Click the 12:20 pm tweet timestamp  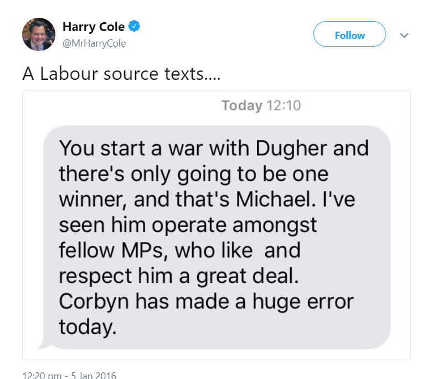click(42, 375)
